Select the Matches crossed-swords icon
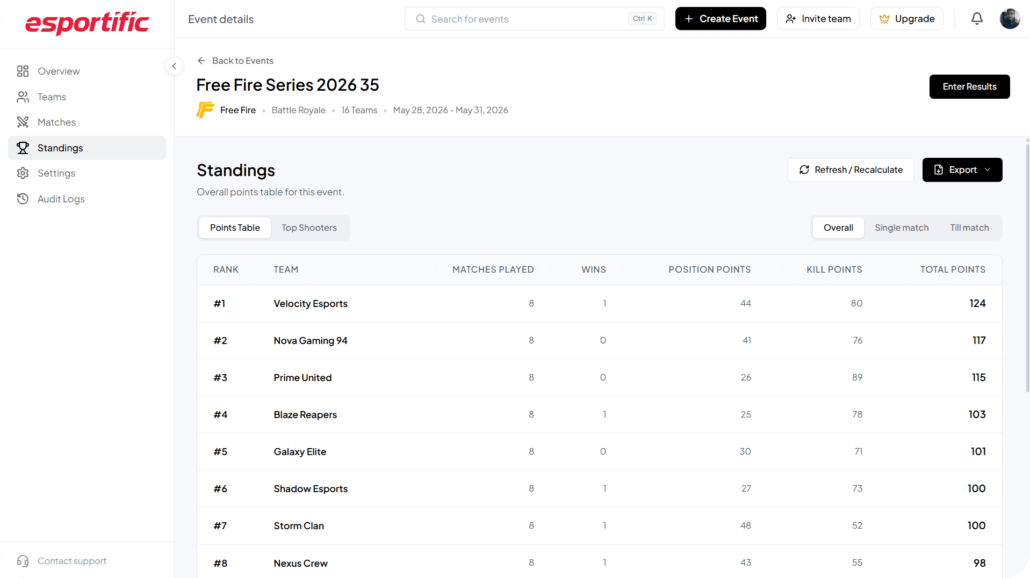This screenshot has width=1030, height=578. 23,122
